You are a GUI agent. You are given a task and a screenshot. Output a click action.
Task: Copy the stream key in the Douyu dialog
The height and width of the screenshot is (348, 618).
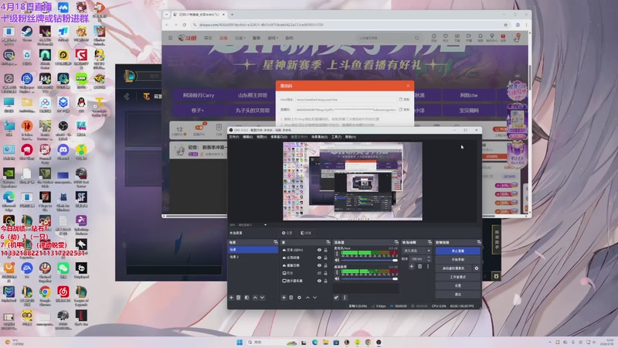(404, 110)
